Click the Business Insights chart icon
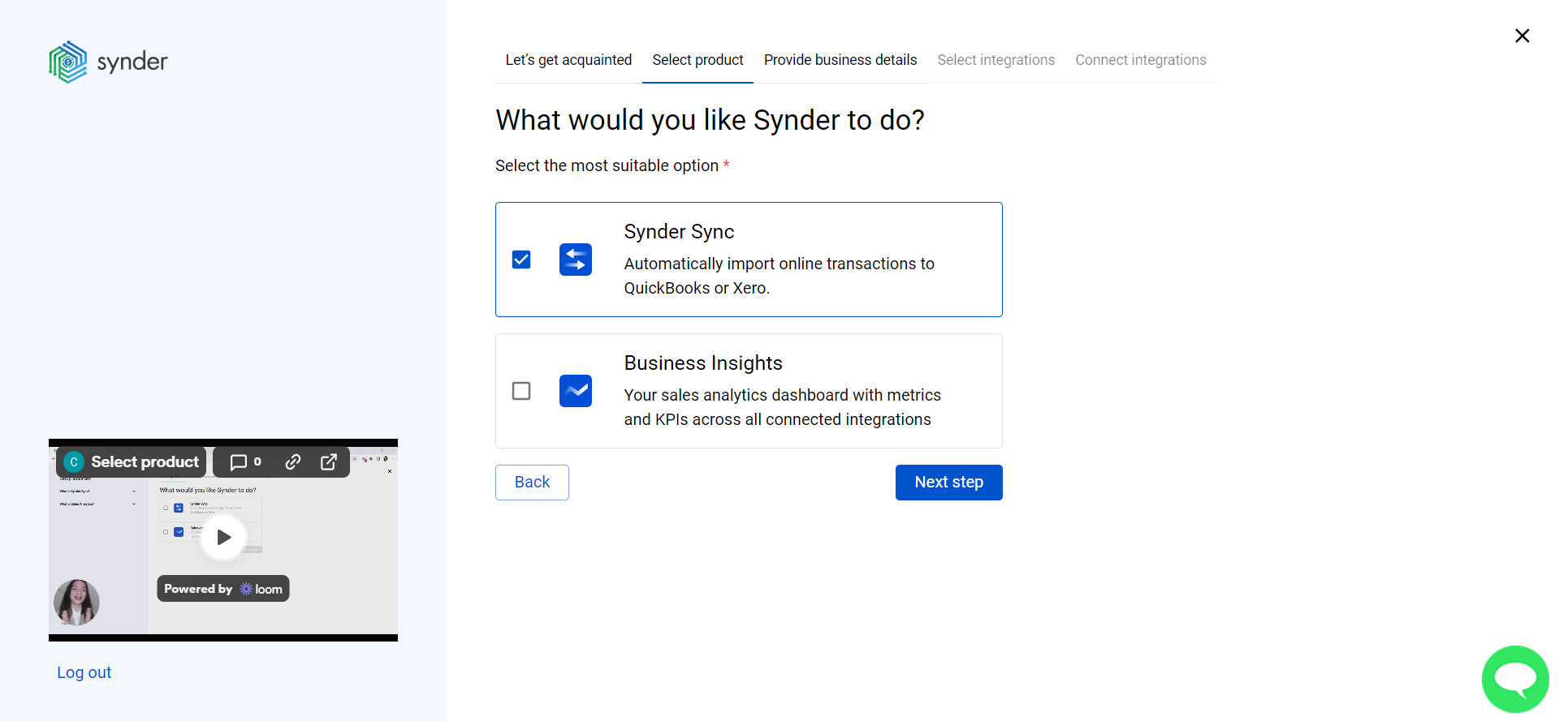This screenshot has height=721, width=1559. click(x=575, y=391)
